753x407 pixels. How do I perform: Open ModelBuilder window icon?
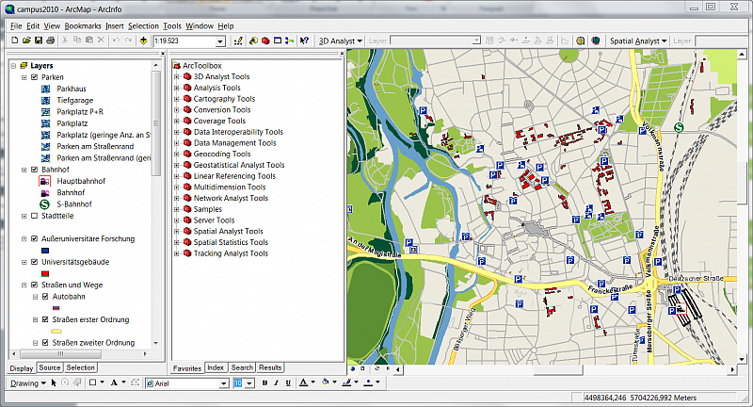[x=289, y=41]
